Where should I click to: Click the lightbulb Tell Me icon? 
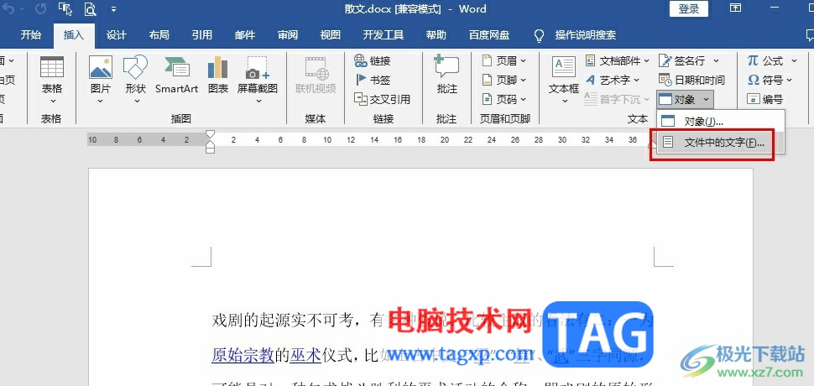point(540,35)
